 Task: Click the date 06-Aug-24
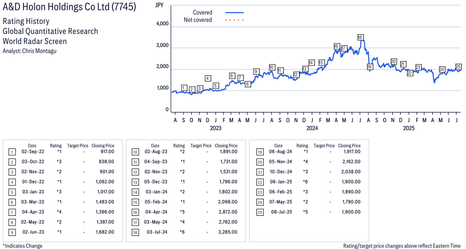pyautogui.click(x=280, y=151)
